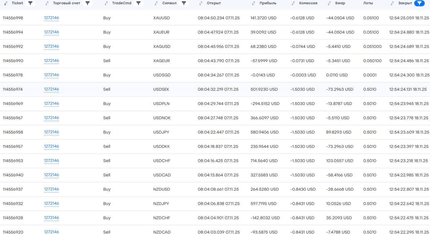Image resolution: width=430 pixels, height=234 pixels.
Task: Click the sort arrows beside Прибыль
Action: (x=254, y=3)
